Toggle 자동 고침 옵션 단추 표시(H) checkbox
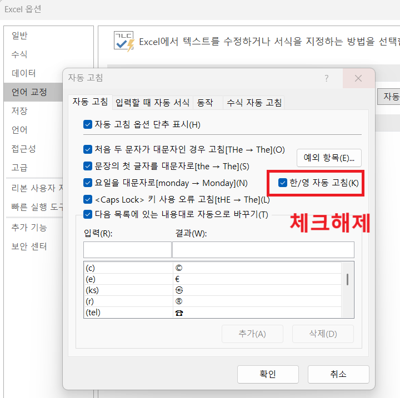This screenshot has width=400, height=398. (88, 124)
